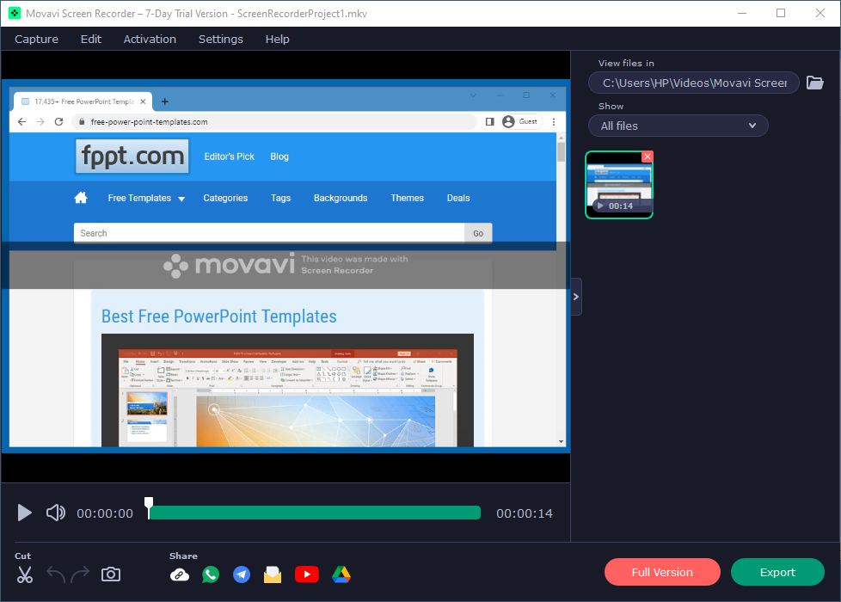Viewport: 841px width, 602px height.
Task: Open the Capture menu
Action: tap(36, 40)
